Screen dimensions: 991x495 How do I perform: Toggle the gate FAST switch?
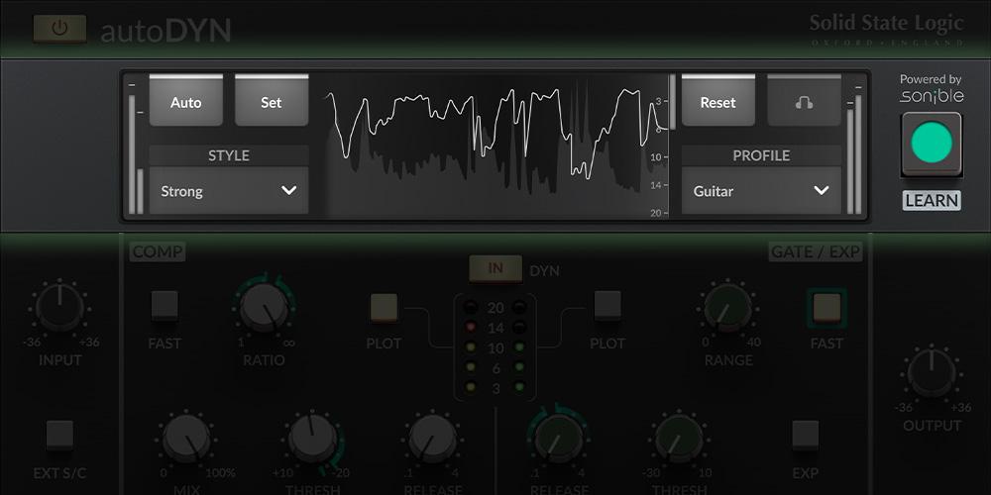(826, 308)
